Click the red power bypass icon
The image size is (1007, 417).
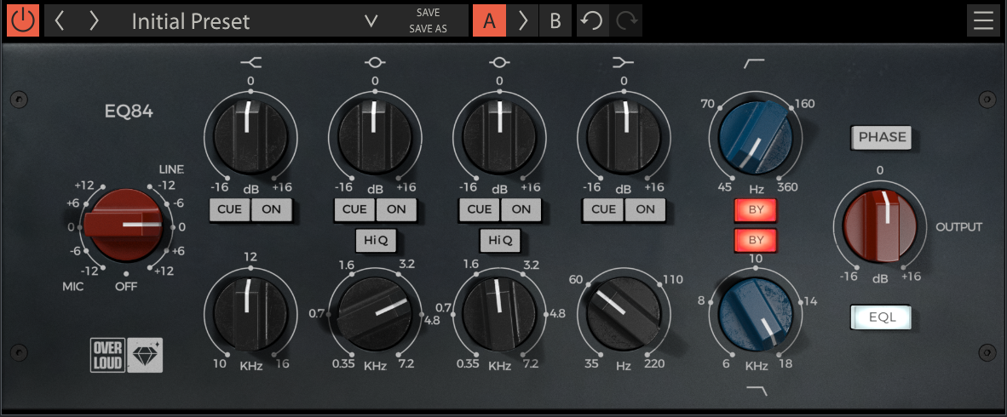(23, 20)
